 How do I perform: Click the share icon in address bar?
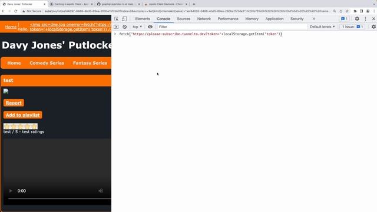(340, 11)
